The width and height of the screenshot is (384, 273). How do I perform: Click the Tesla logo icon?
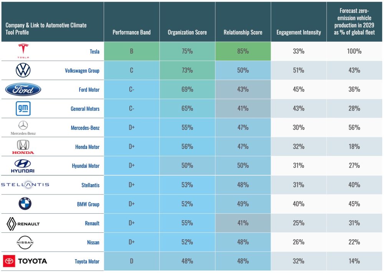[23, 51]
